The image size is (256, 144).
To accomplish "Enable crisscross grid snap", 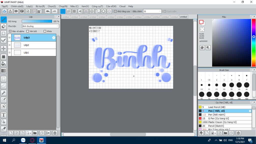I will click(74, 11).
